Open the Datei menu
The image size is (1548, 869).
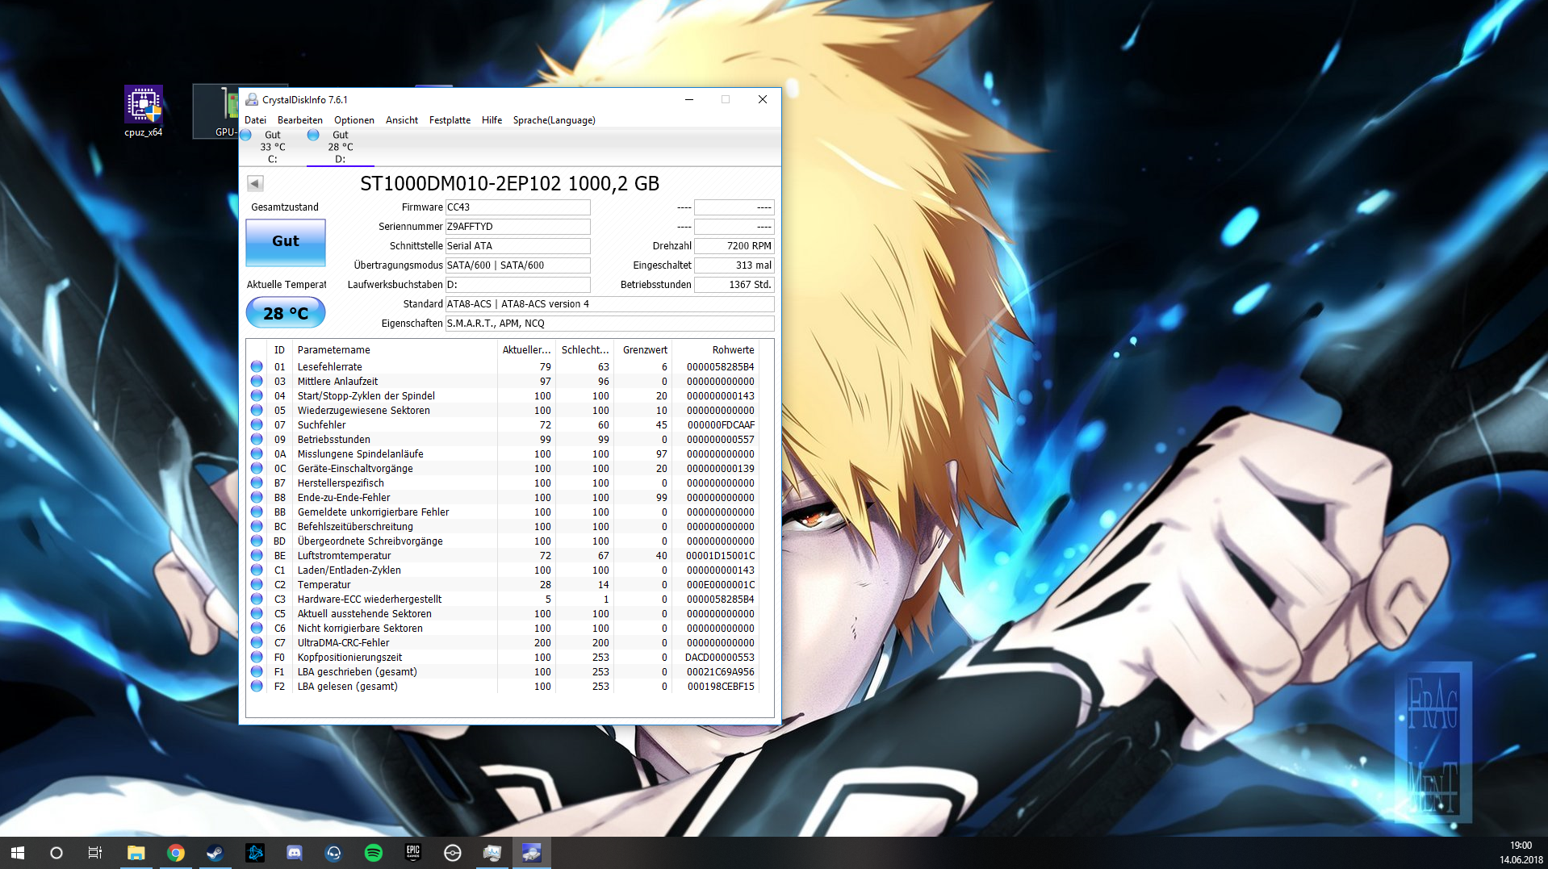pyautogui.click(x=255, y=120)
